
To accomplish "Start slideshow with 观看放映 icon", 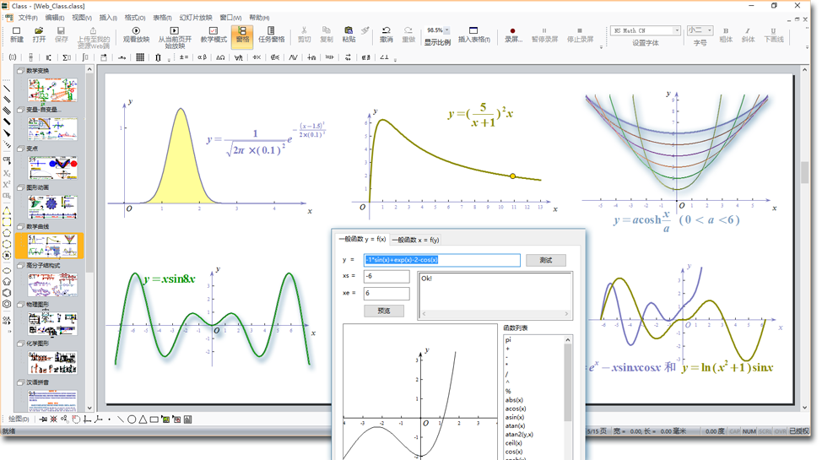I will point(136,34).
